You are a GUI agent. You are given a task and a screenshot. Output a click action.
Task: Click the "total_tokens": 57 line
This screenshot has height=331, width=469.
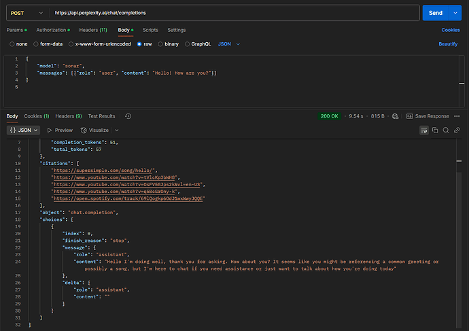(76, 150)
